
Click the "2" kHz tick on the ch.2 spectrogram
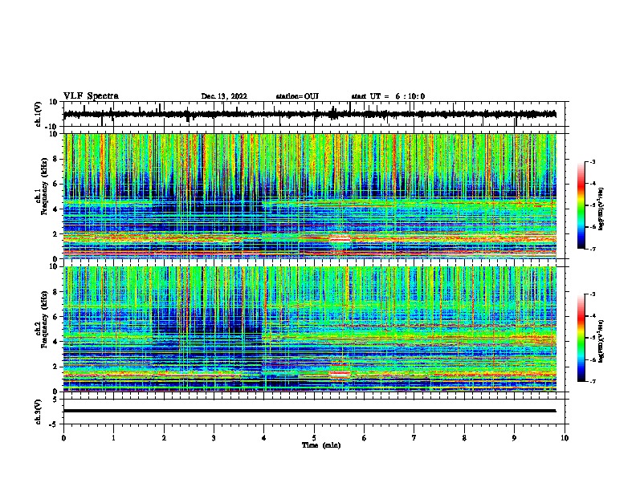click(55, 367)
